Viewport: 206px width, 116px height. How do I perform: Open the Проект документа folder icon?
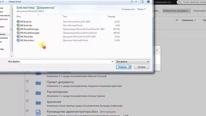point(38,83)
